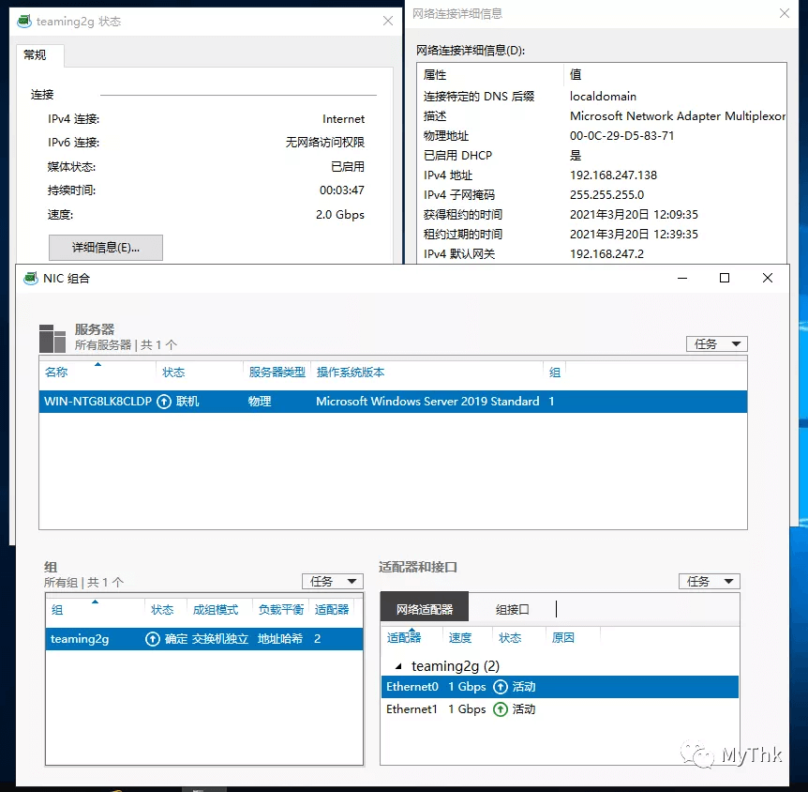Click Ethernet1 green active status icon
The height and width of the screenshot is (792, 808).
coord(501,709)
